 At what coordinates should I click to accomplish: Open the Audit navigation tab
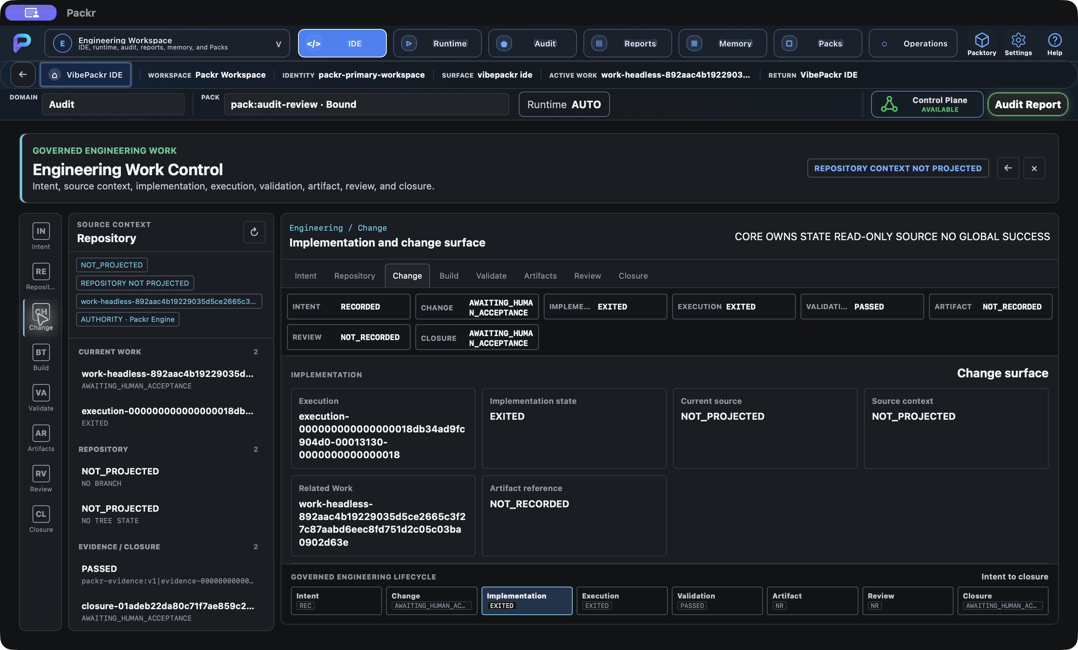(x=532, y=43)
